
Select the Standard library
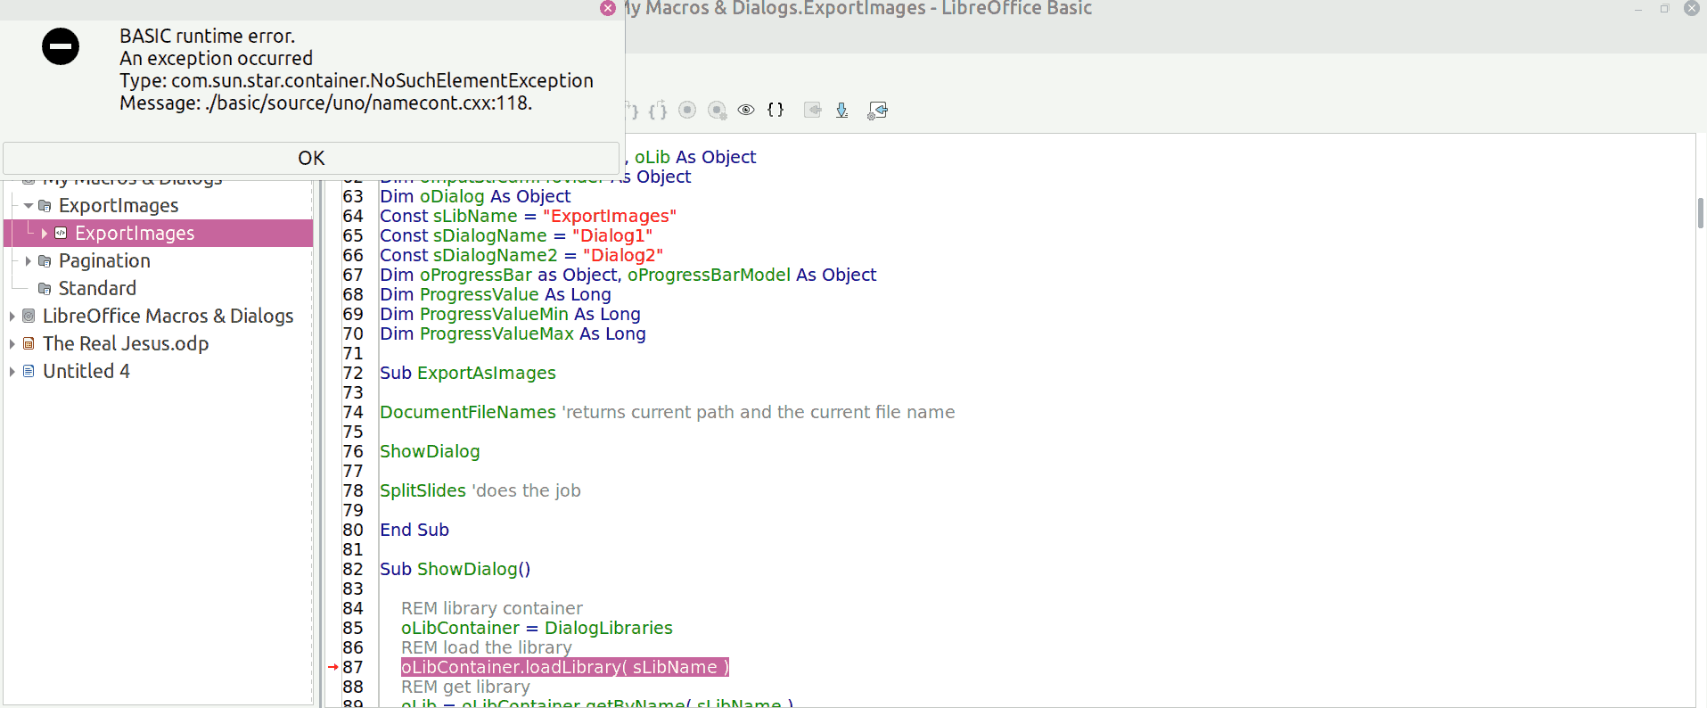97,289
